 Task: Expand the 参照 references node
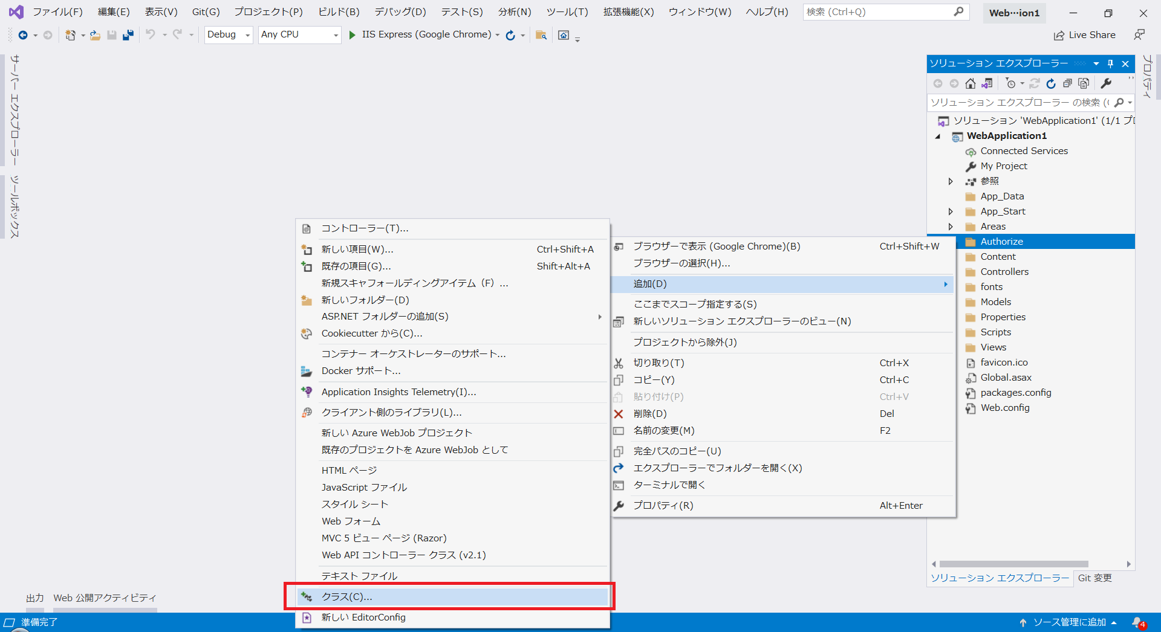tap(951, 181)
